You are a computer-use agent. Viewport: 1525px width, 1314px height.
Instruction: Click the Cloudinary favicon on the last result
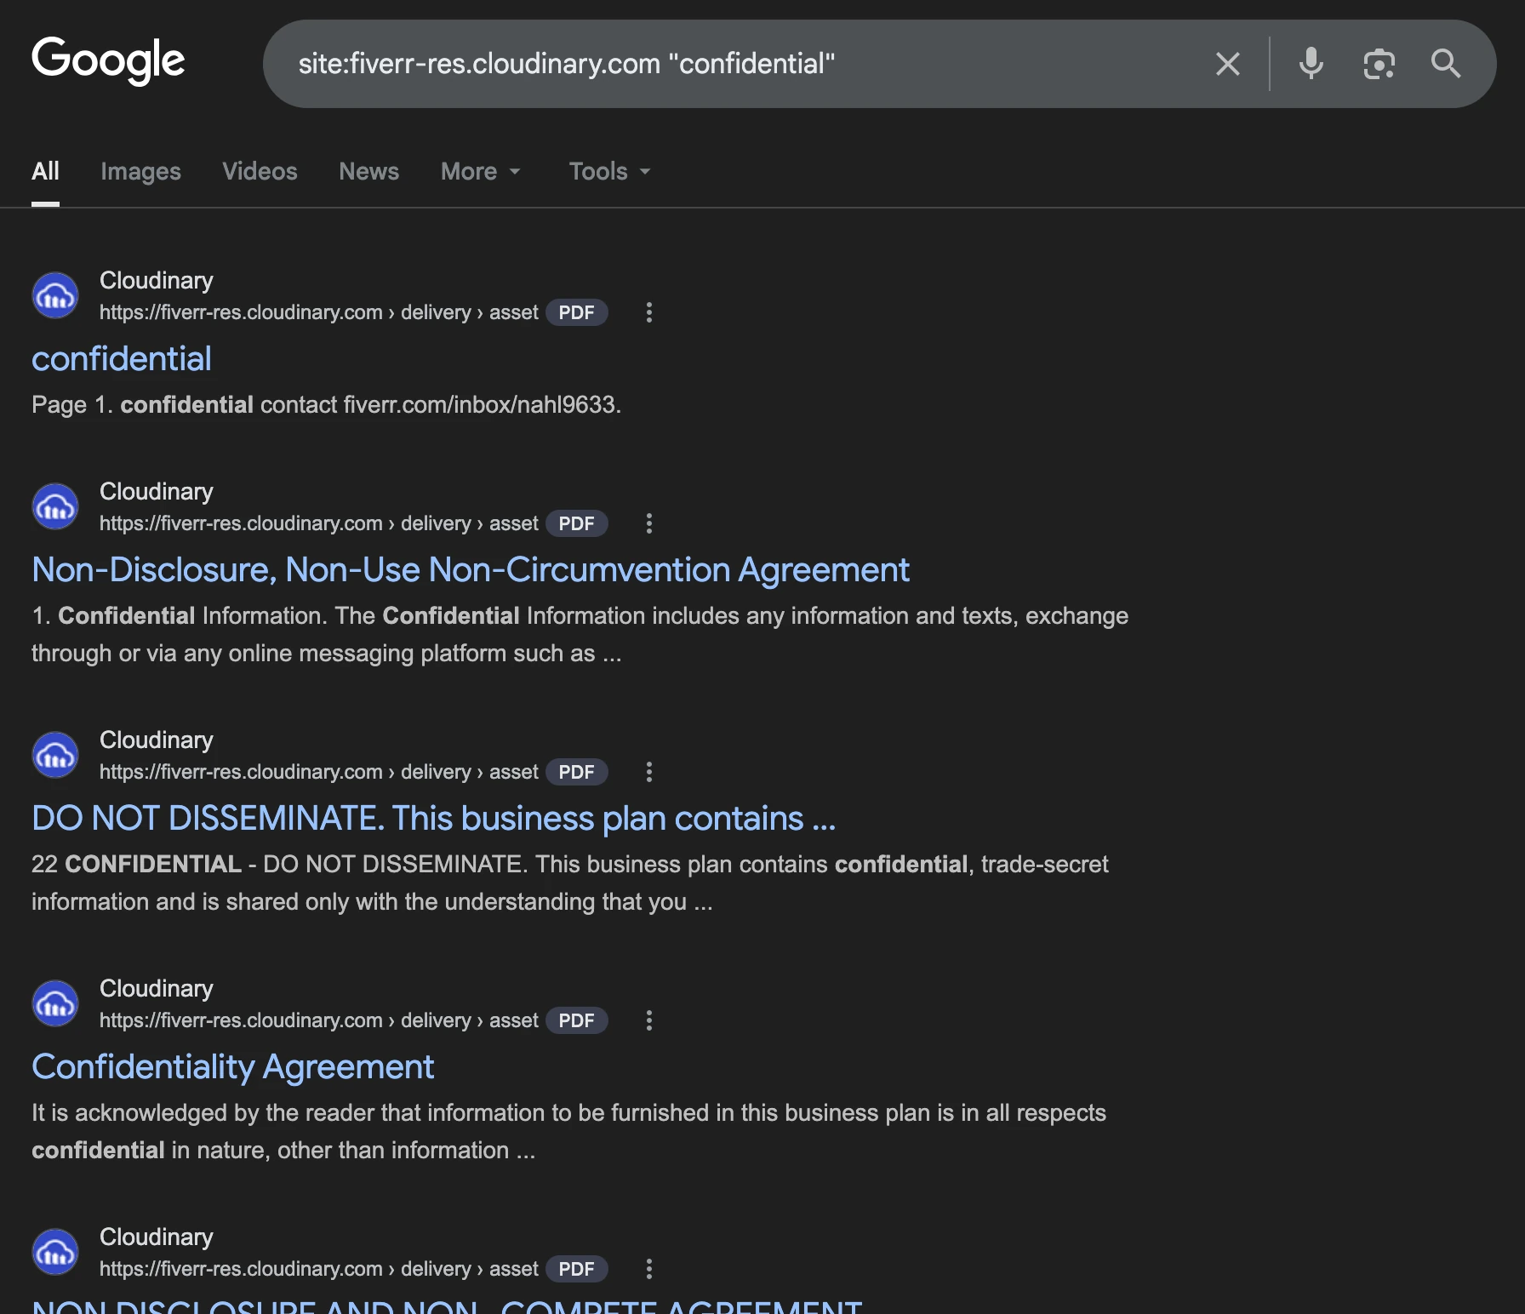click(54, 1252)
